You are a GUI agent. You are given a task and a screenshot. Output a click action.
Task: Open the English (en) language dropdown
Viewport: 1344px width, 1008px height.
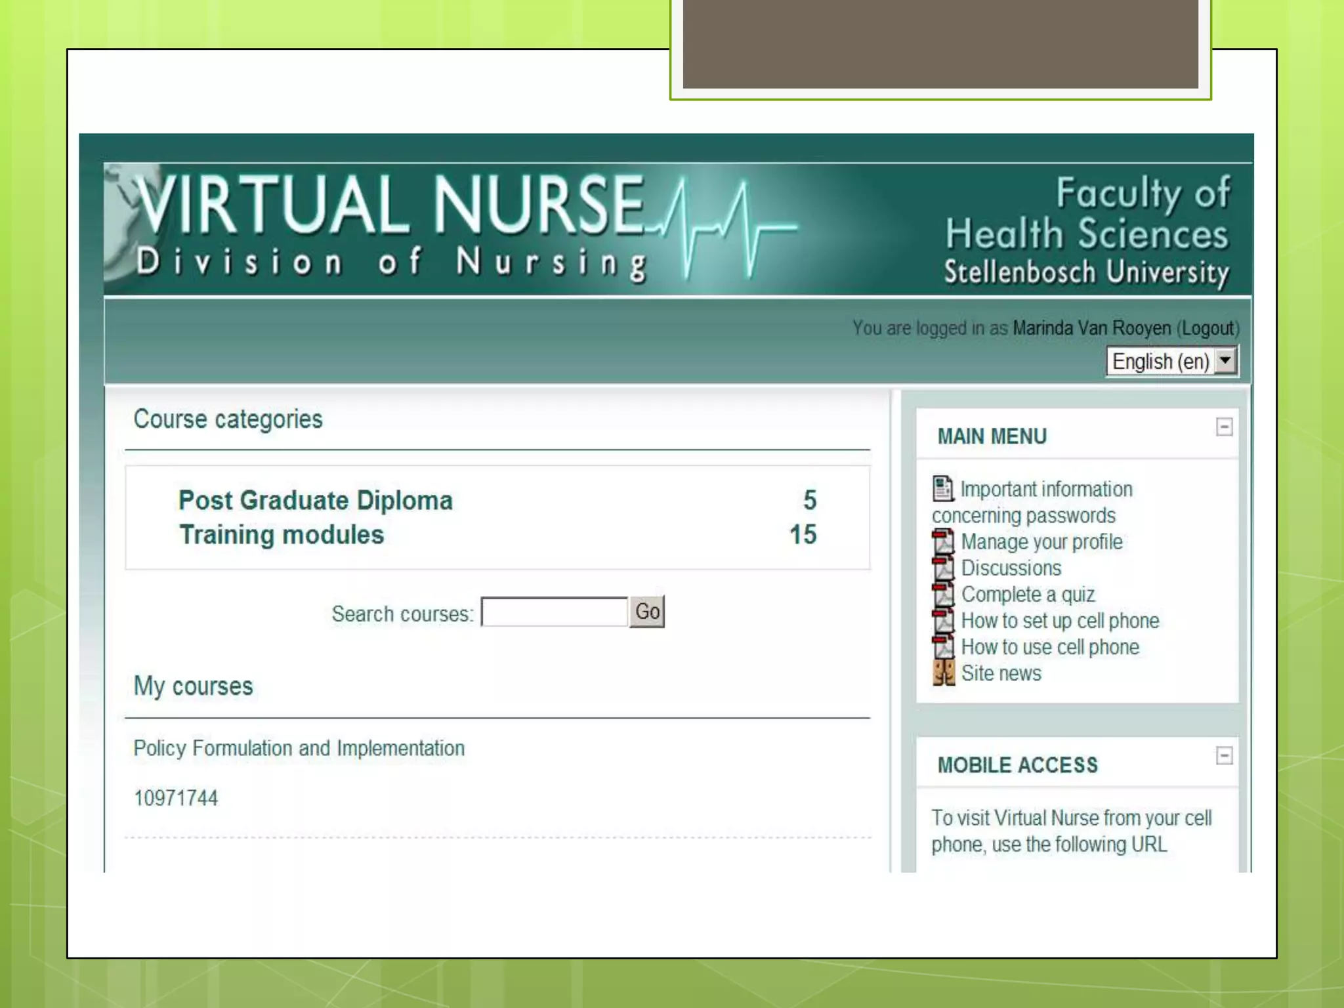click(x=1172, y=361)
